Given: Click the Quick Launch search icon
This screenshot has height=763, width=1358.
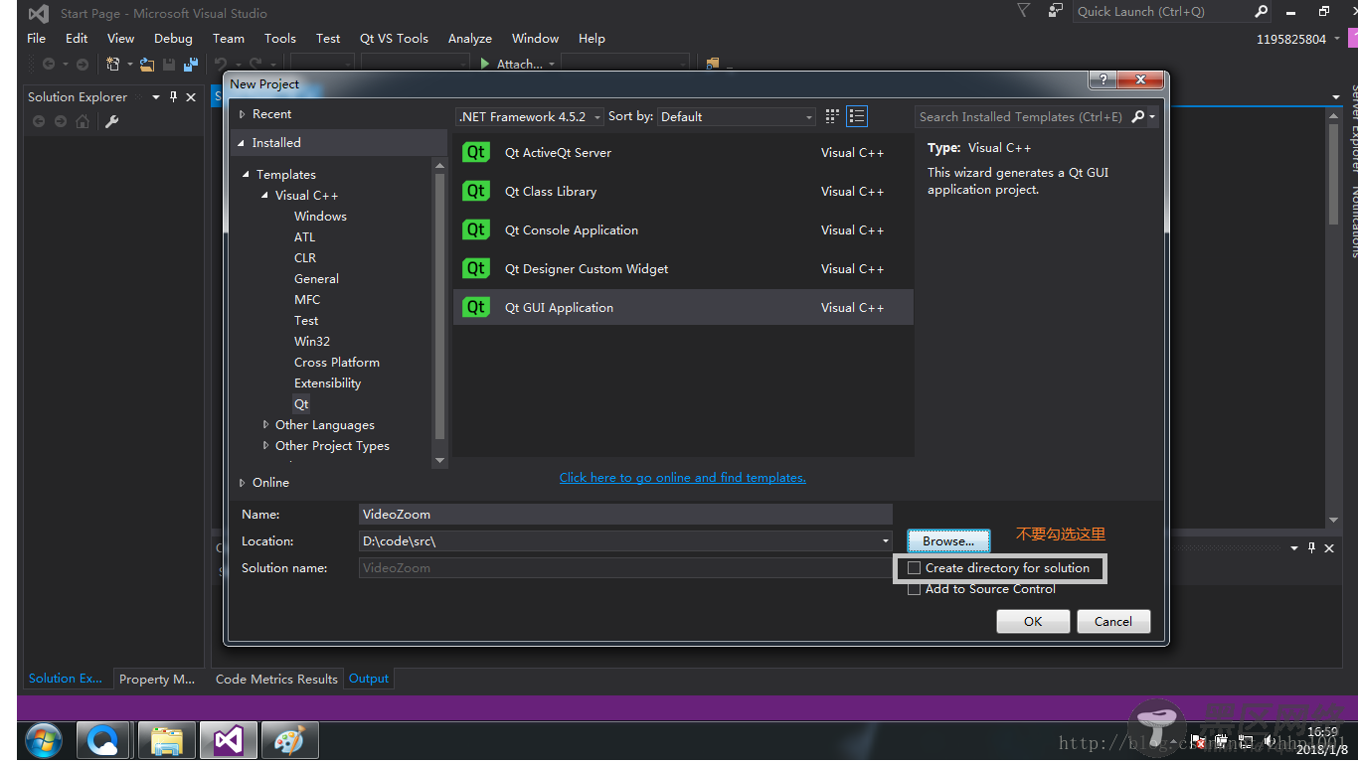Looking at the screenshot, I should 1261,12.
